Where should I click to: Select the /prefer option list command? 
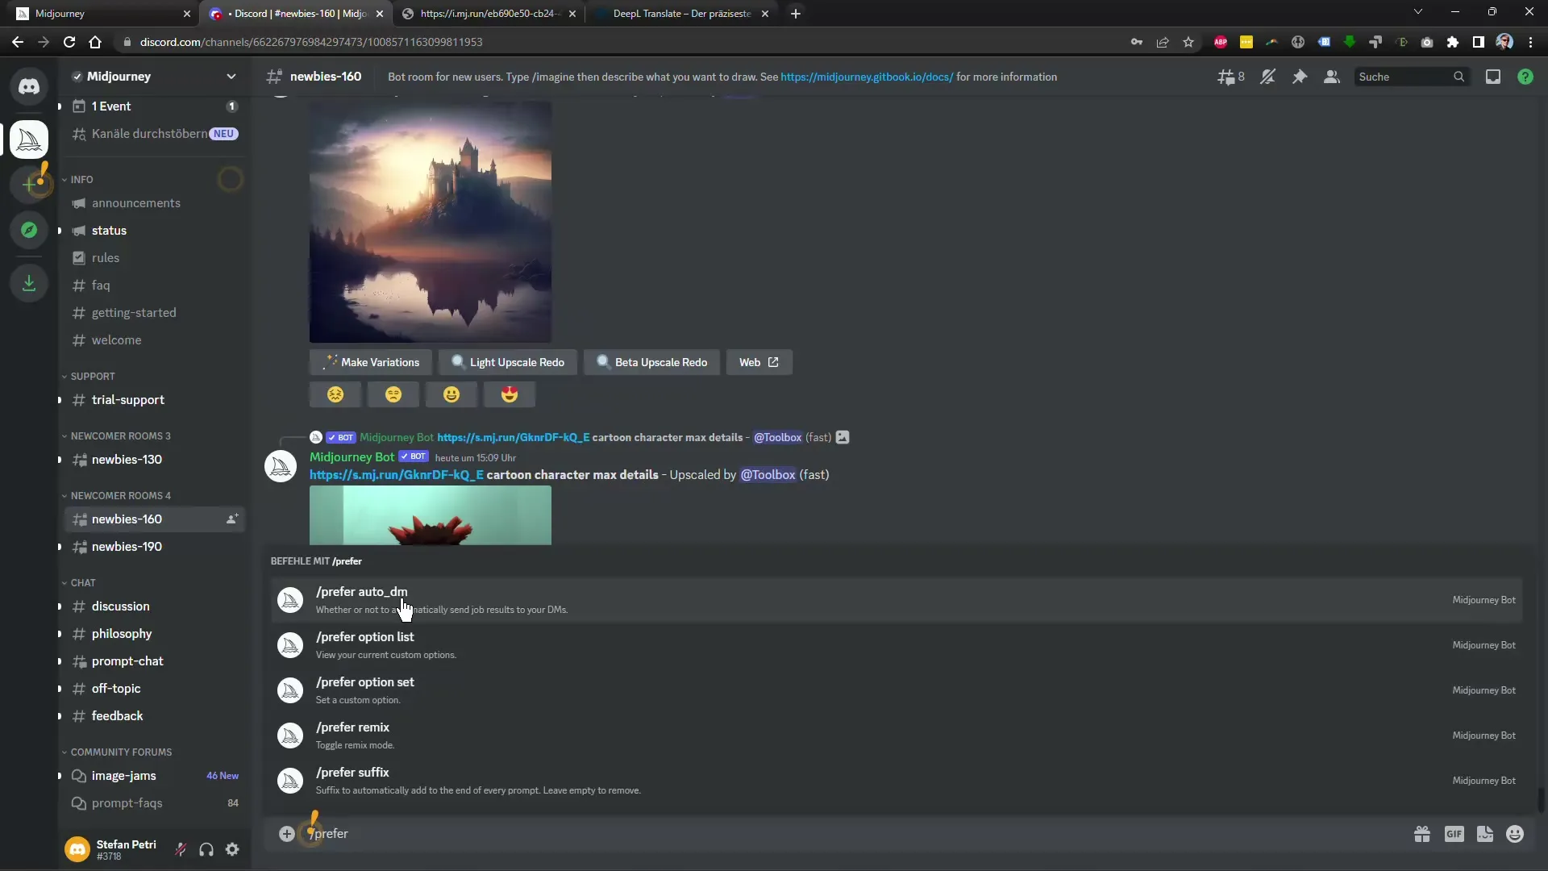point(897,644)
